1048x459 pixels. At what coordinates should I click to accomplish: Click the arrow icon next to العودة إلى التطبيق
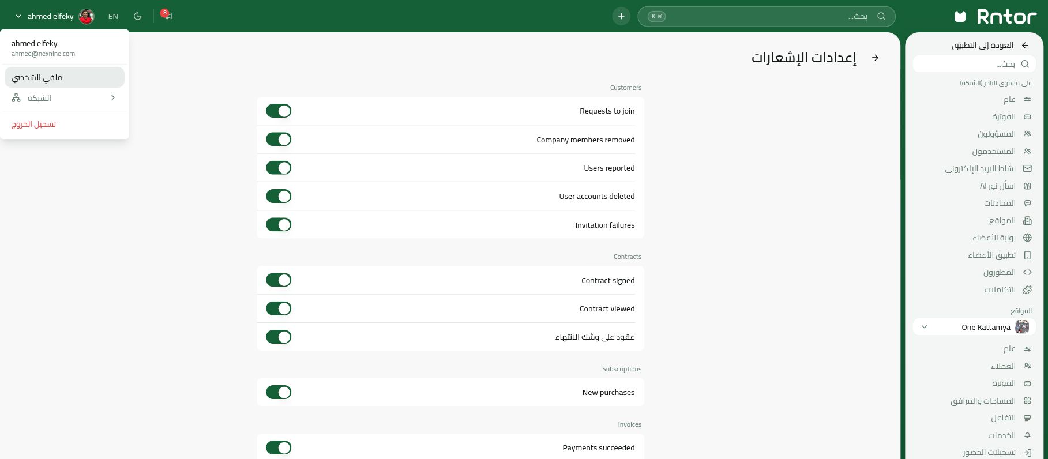coord(1025,45)
